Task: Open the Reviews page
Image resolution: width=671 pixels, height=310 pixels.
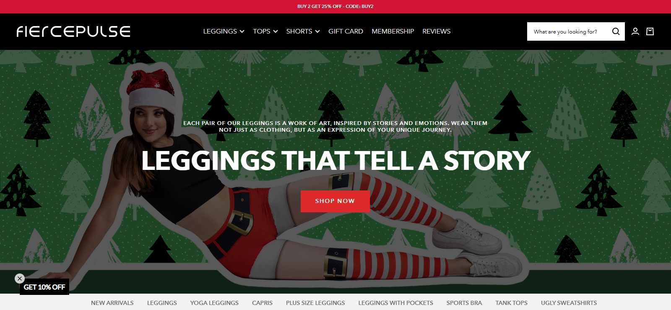Action: click(436, 31)
